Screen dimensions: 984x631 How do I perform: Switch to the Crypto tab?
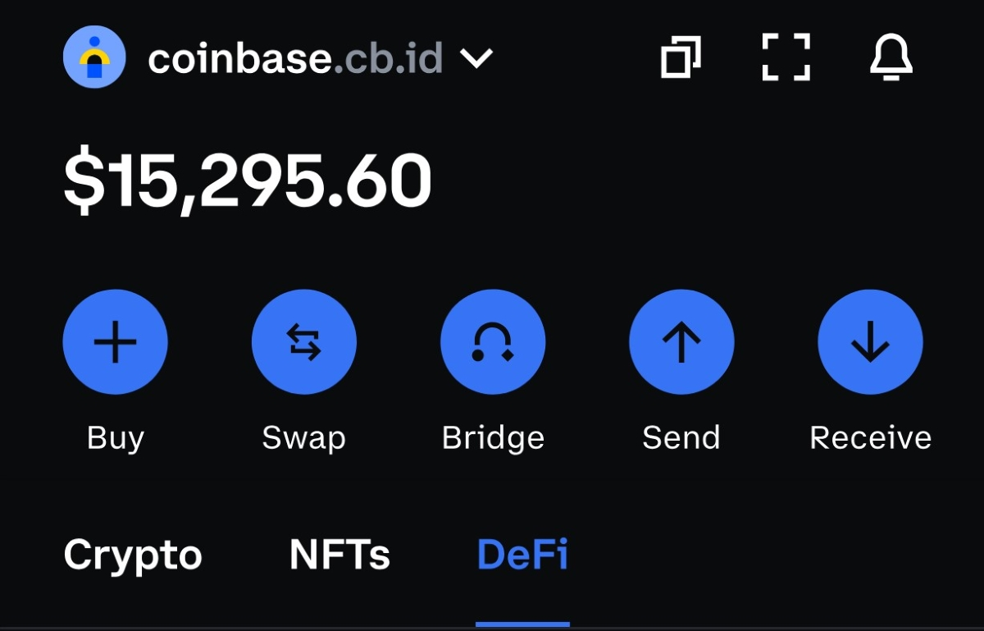pos(132,555)
